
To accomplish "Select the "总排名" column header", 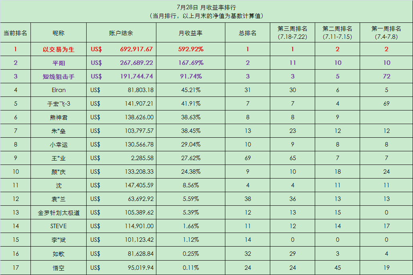I will click(x=247, y=33).
